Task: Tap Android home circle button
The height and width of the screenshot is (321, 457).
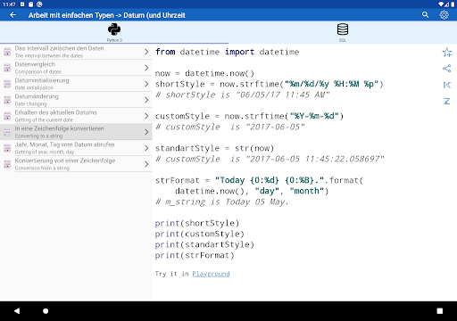Action: (x=46, y=311)
